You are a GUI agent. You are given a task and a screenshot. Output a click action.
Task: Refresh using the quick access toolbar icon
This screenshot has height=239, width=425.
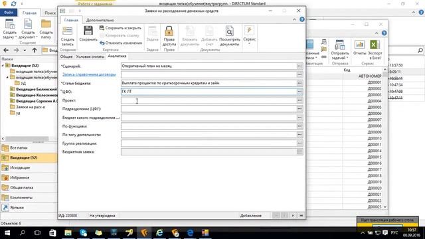(x=13, y=4)
